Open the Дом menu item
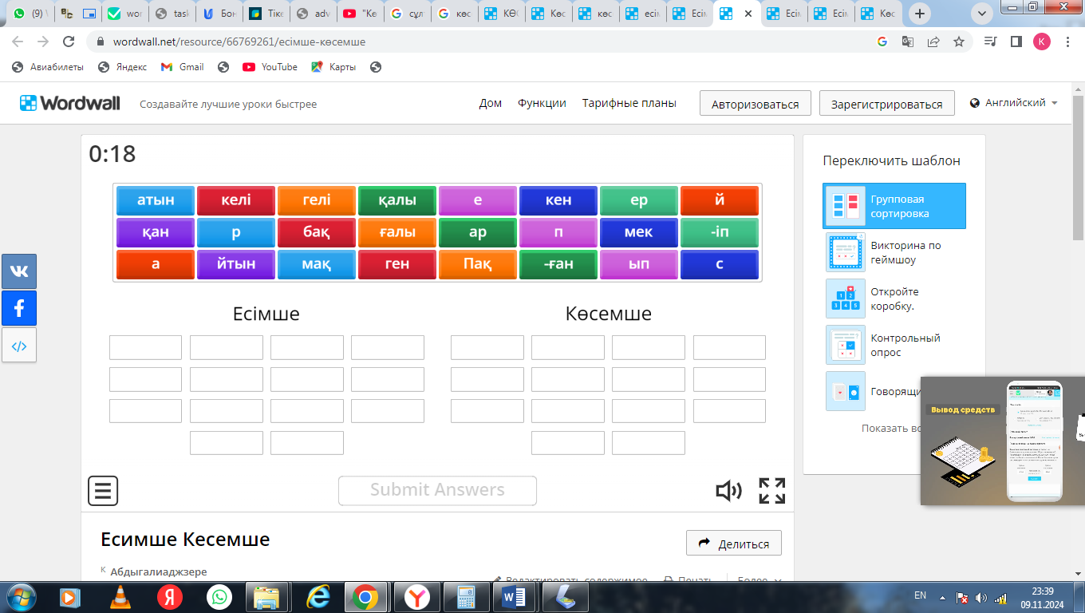 click(x=490, y=103)
